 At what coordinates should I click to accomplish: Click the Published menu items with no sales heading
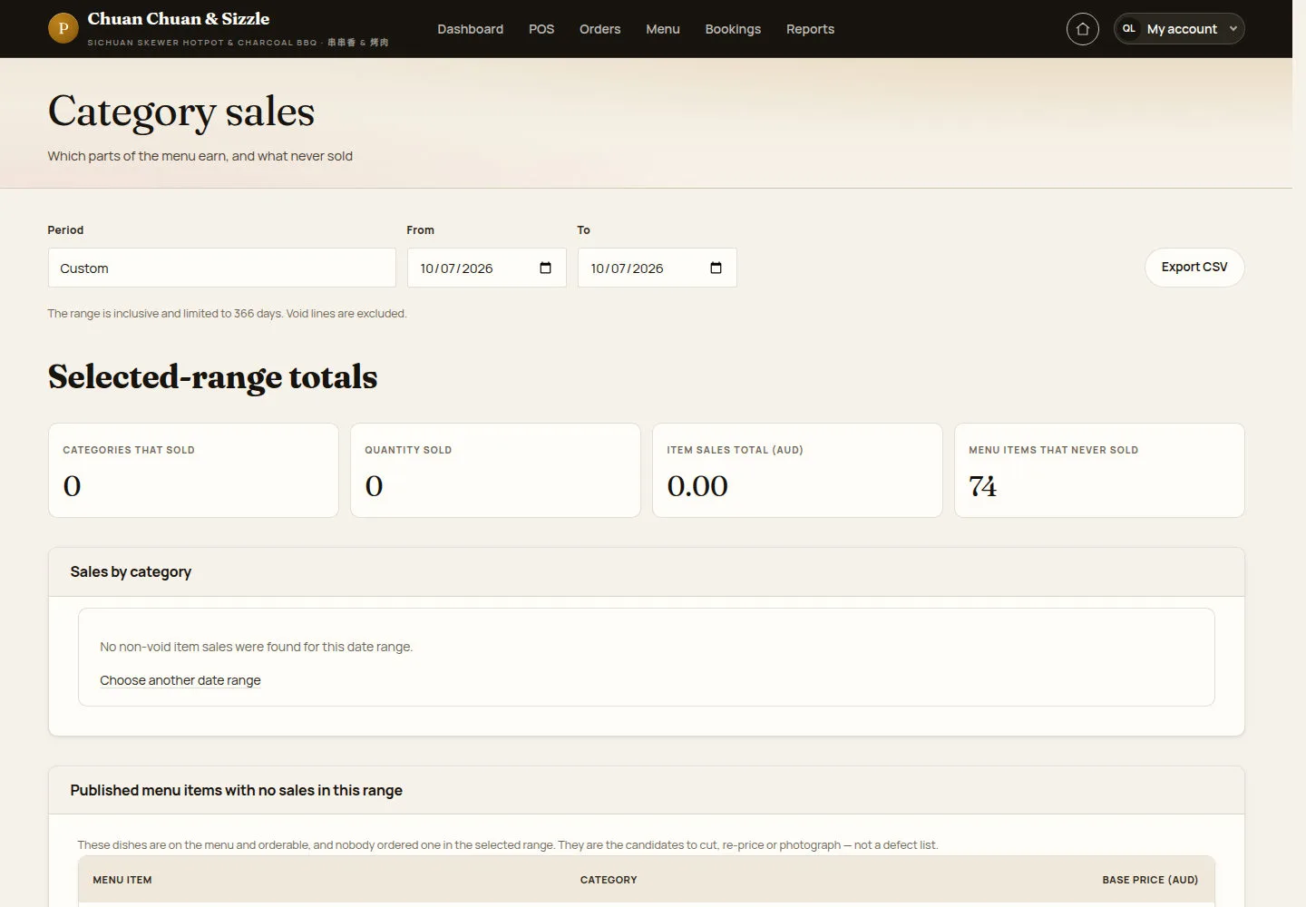click(236, 791)
